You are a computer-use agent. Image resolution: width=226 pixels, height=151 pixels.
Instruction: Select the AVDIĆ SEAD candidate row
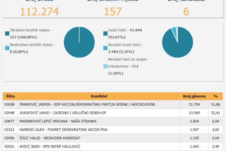(x=113, y=146)
